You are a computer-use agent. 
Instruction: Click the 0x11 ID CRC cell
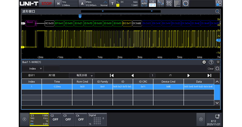point(143,87)
